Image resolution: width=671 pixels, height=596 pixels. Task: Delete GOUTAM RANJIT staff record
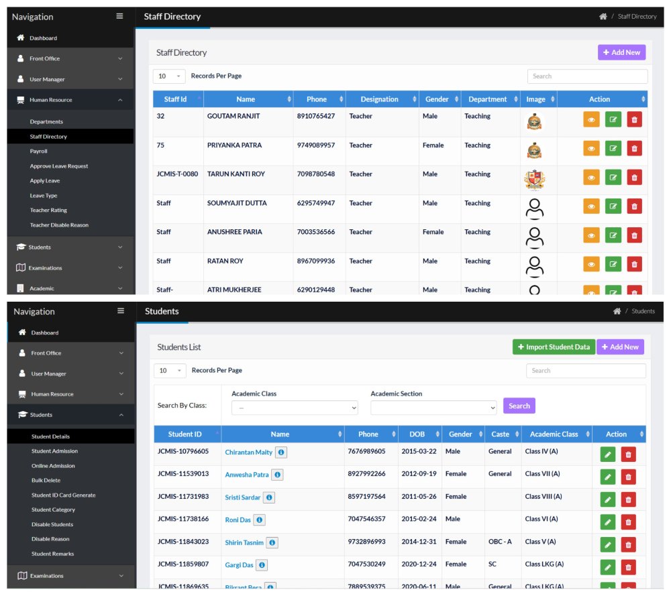(x=634, y=120)
